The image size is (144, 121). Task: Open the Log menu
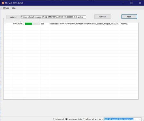14,8
